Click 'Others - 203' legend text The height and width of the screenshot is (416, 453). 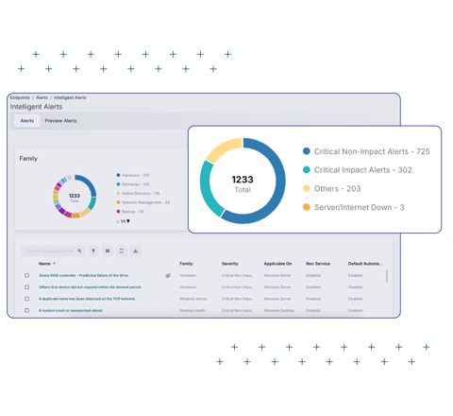click(337, 189)
